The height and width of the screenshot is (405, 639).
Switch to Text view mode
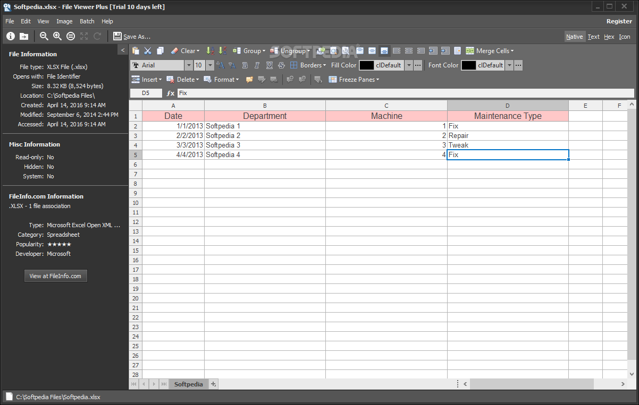(x=593, y=37)
